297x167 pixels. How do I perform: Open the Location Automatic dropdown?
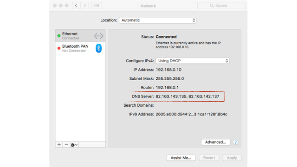(x=158, y=20)
